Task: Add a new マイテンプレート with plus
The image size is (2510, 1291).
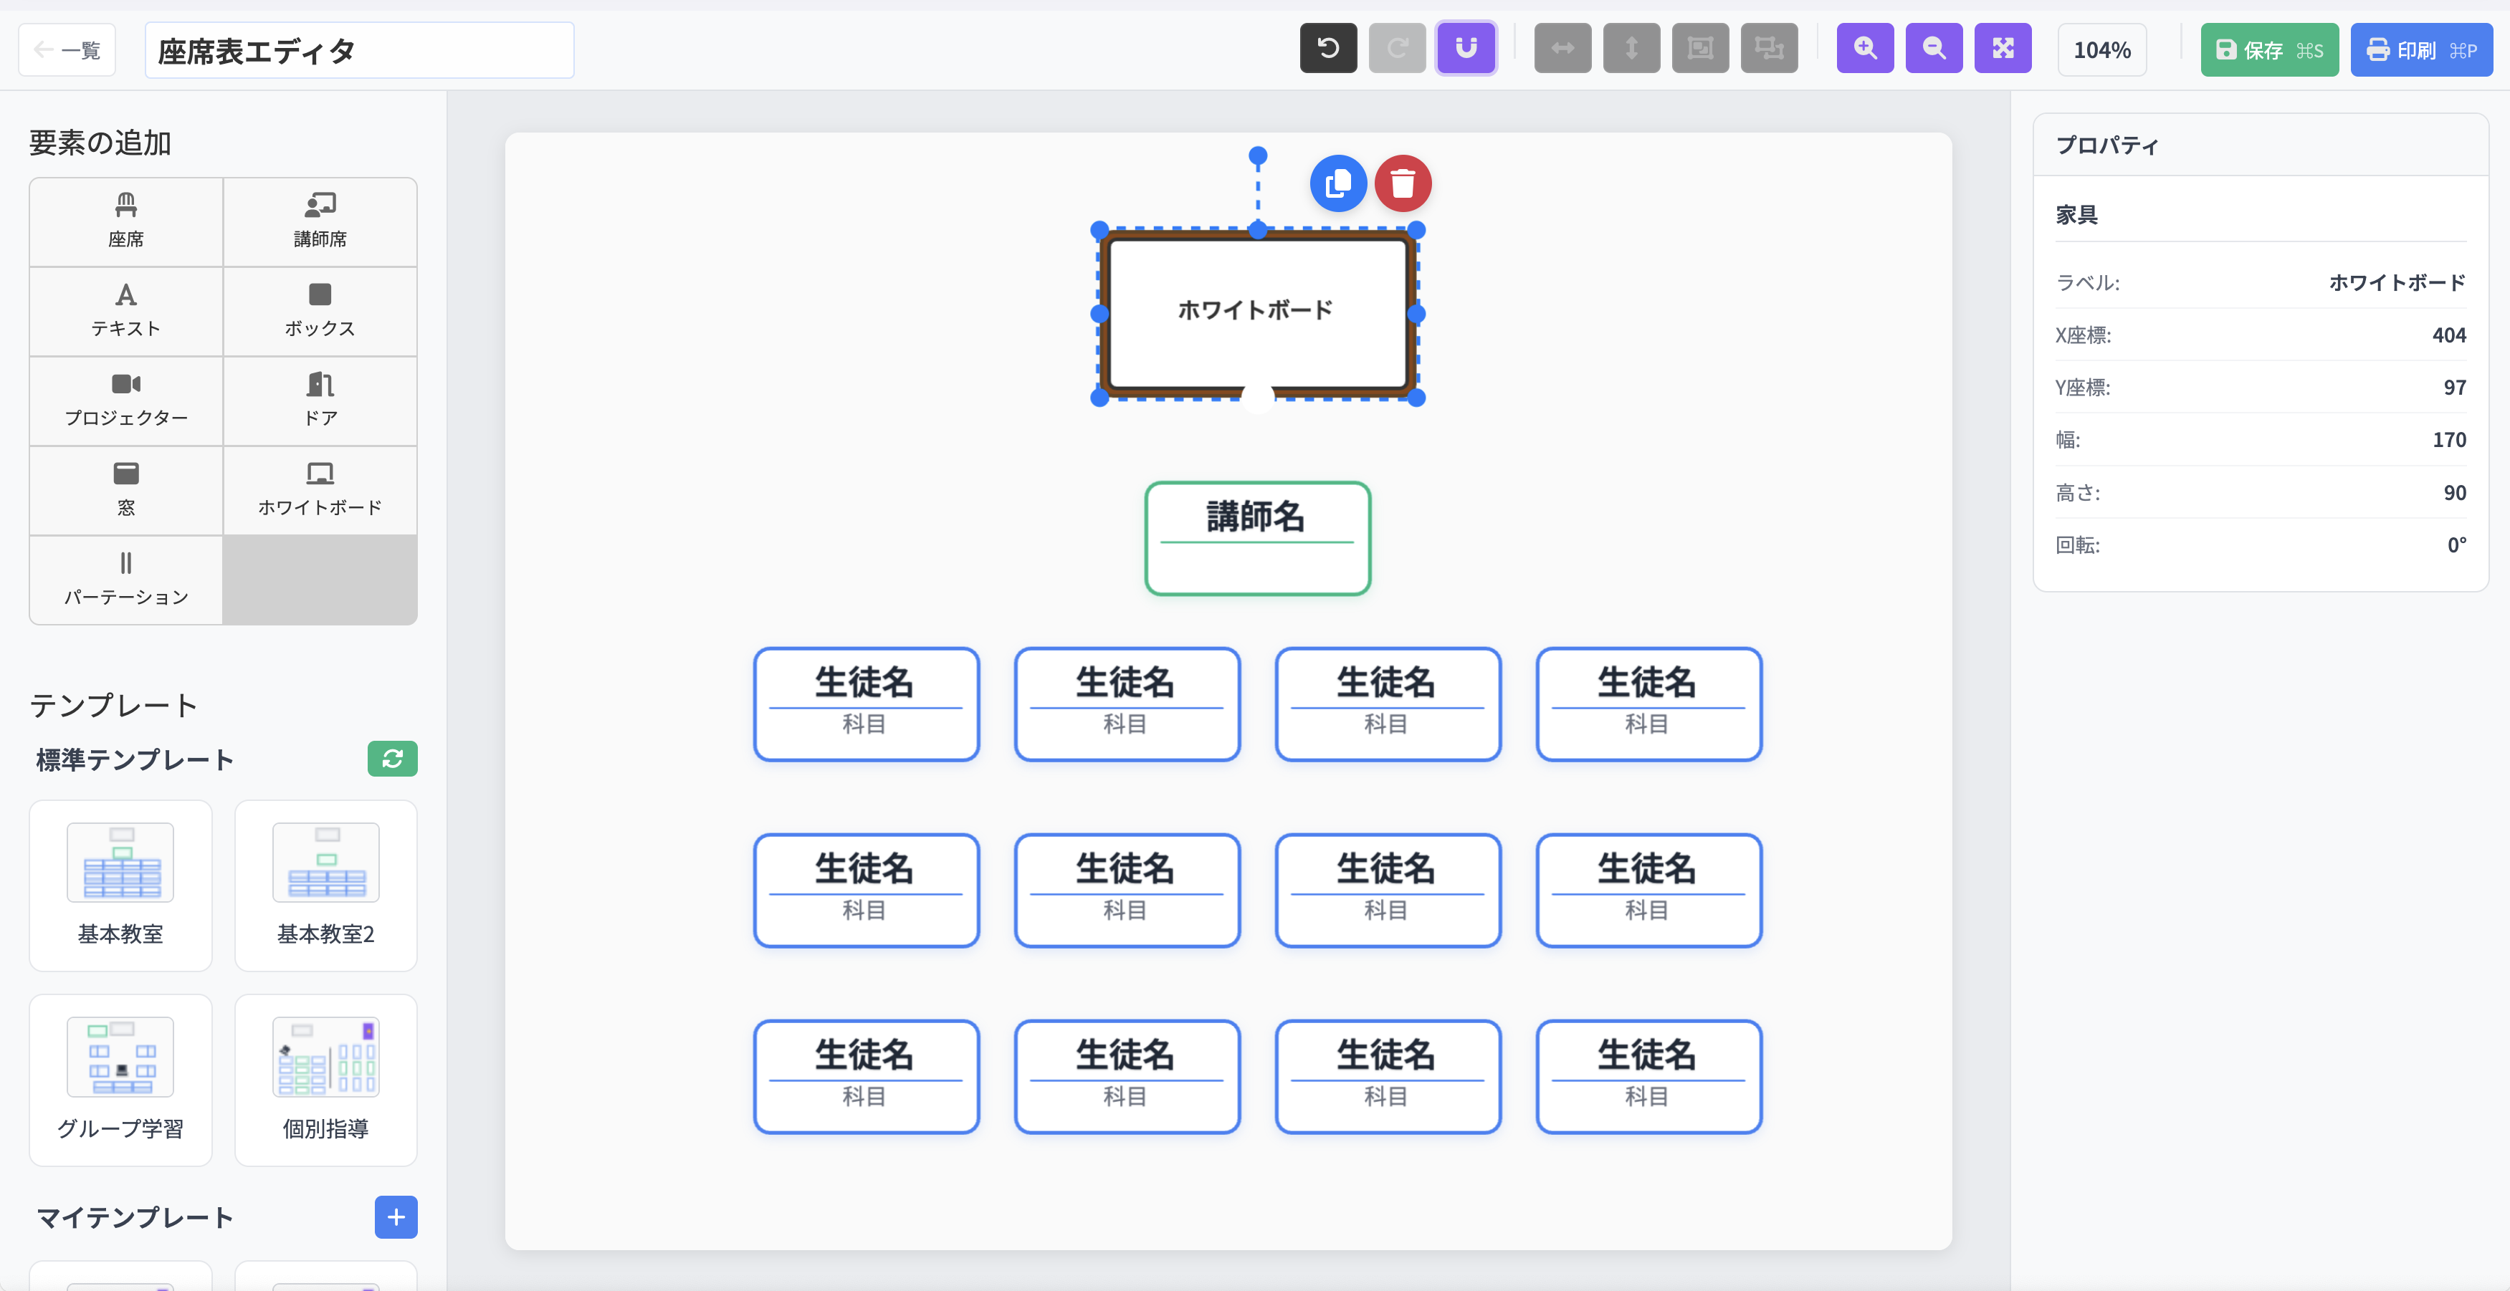Action: coord(396,1217)
